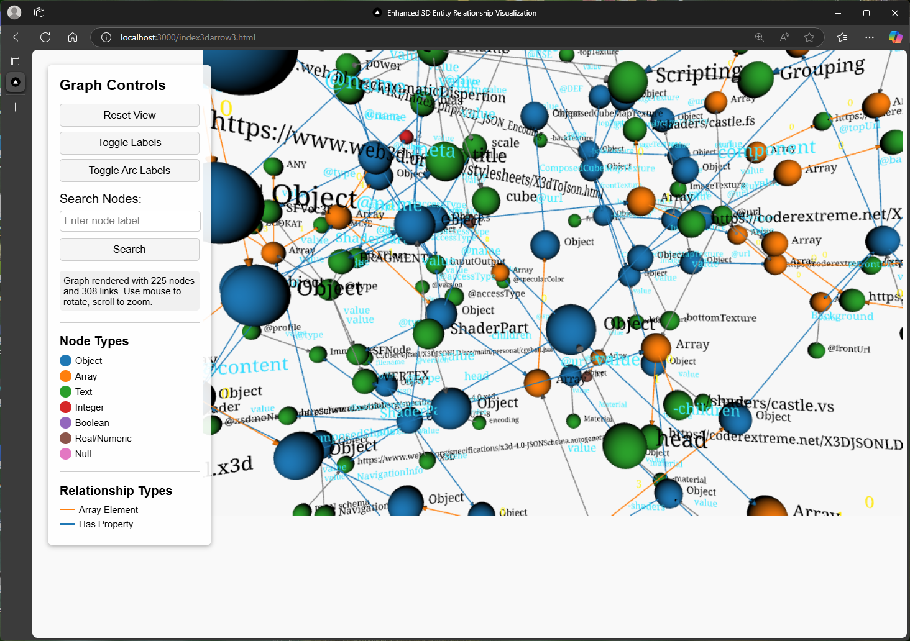Go to the browser home page
910x641 pixels.
click(x=73, y=37)
